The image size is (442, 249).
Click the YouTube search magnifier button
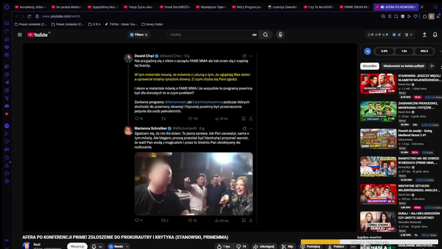tap(266, 35)
